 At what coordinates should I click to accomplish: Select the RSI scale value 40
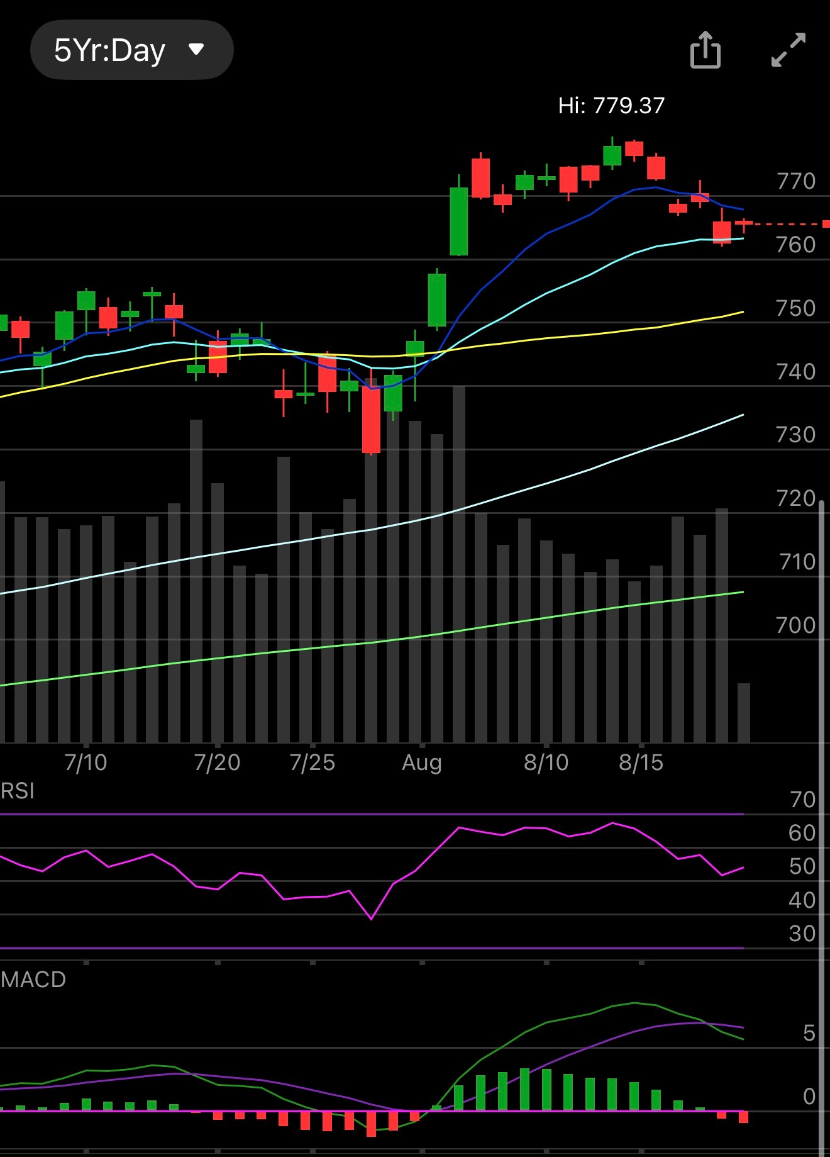[x=802, y=900]
